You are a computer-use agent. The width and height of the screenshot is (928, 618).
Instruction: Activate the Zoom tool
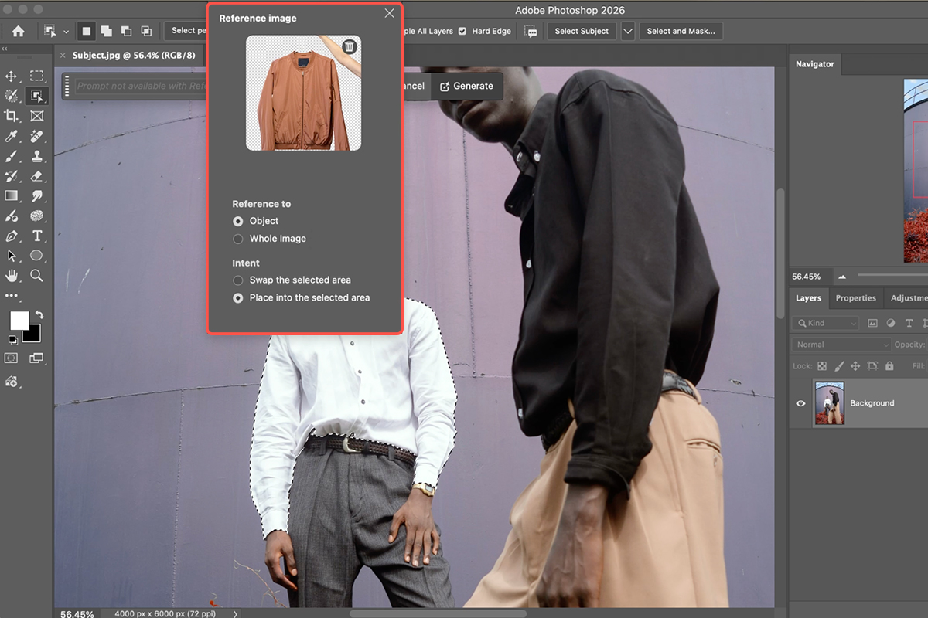tap(36, 276)
